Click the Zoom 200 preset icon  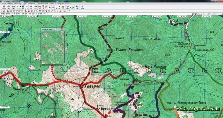pos(11,11)
